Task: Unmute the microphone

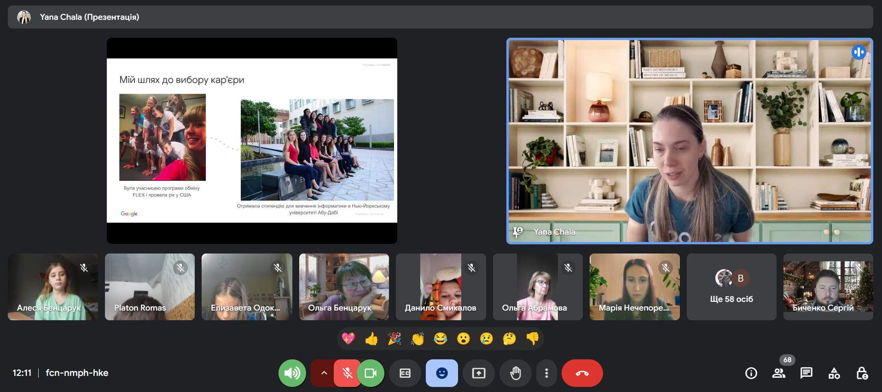Action: pyautogui.click(x=347, y=373)
